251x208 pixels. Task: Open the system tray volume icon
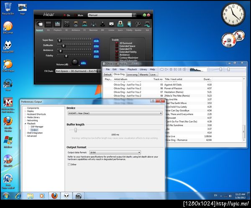click(230, 196)
